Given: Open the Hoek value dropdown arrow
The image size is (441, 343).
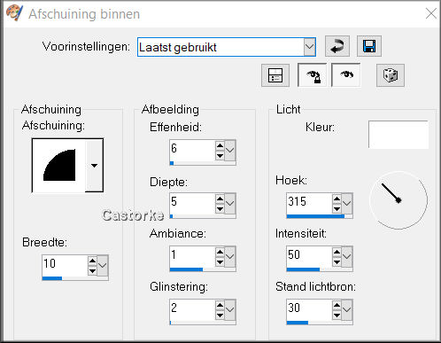Looking at the screenshot, I should coord(347,203).
